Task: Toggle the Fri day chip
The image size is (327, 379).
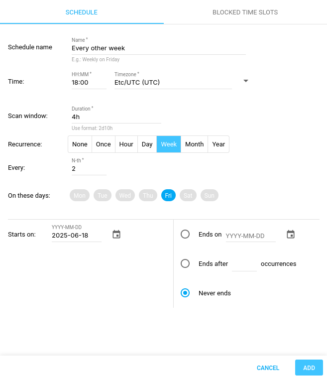Action: click(x=168, y=195)
